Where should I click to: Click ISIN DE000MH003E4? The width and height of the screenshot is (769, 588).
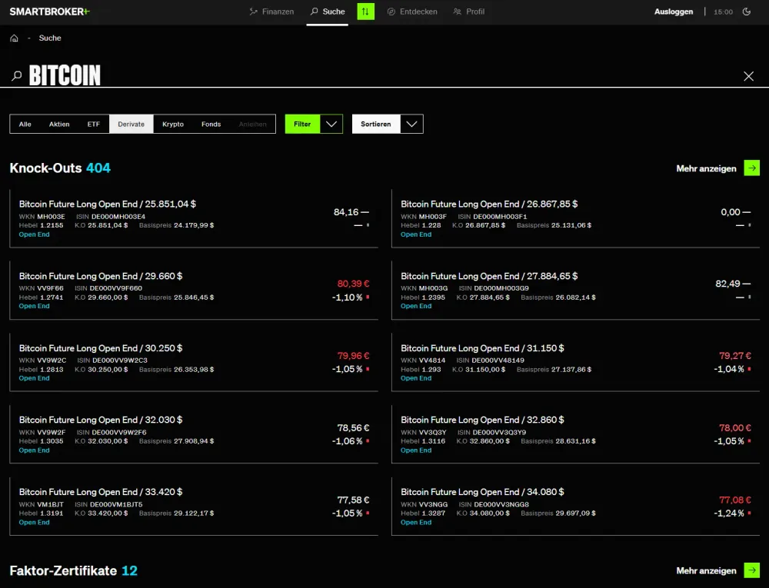coord(111,217)
